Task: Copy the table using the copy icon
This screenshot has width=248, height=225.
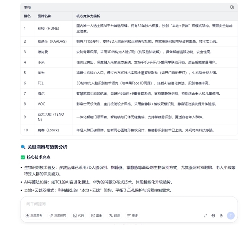Action: pos(232,7)
